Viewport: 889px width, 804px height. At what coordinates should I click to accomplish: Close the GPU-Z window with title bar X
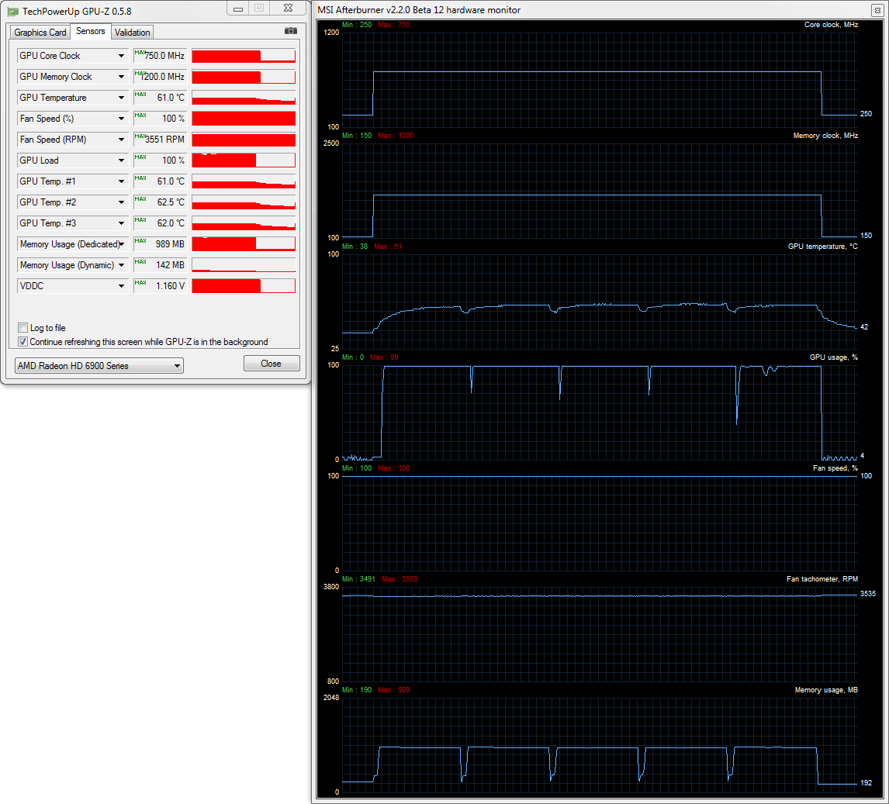pyautogui.click(x=288, y=9)
